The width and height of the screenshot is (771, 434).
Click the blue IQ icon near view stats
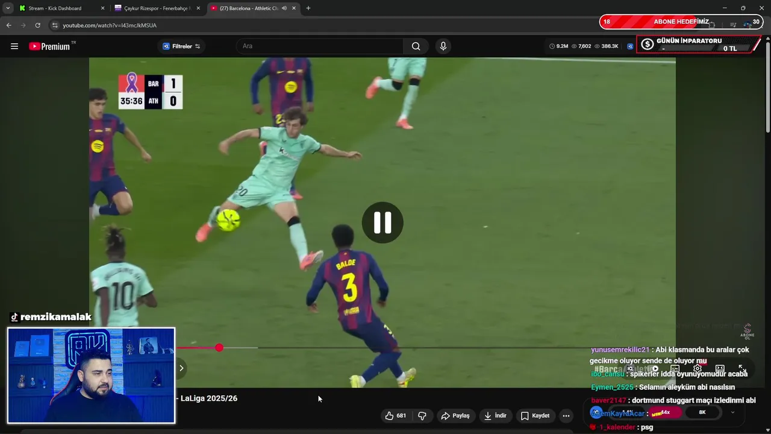(630, 46)
